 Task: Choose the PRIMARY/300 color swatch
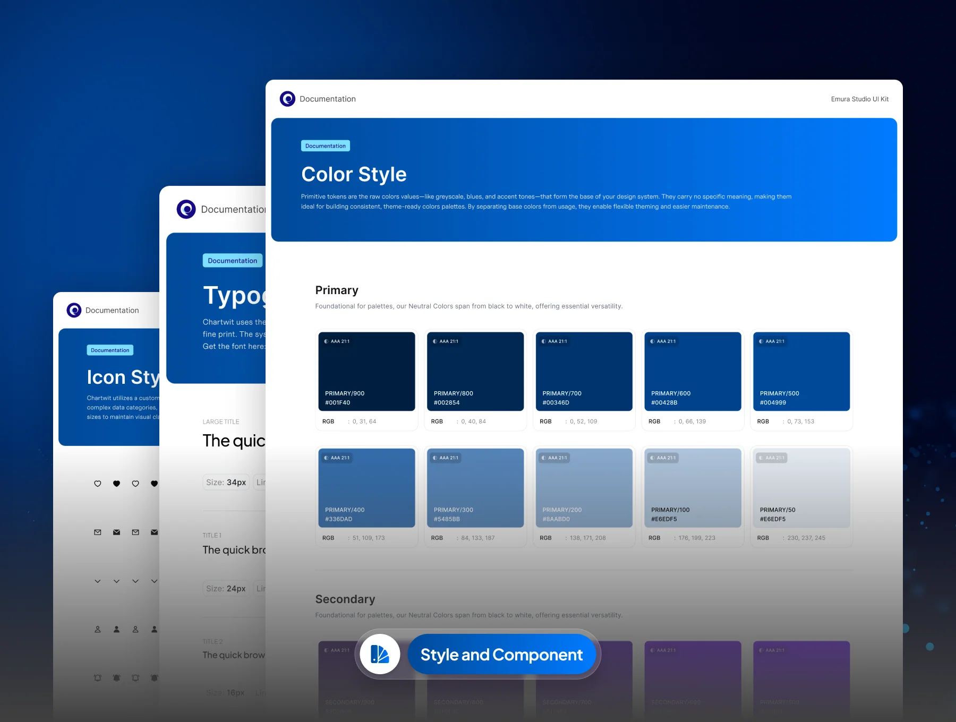click(475, 488)
